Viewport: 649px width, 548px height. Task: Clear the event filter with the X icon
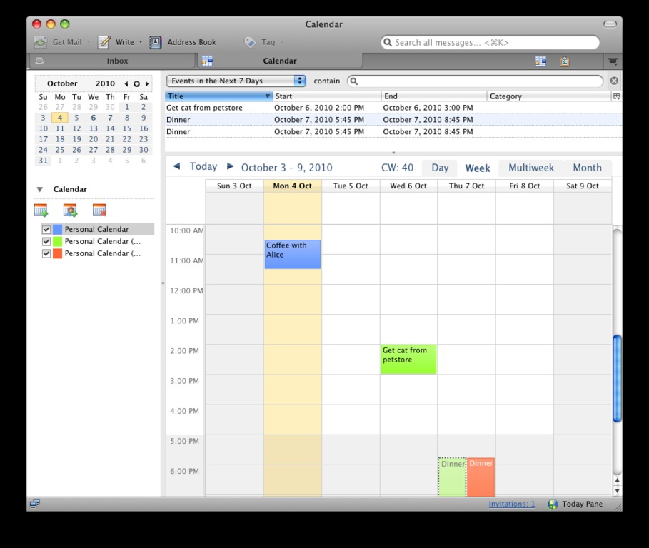click(614, 81)
